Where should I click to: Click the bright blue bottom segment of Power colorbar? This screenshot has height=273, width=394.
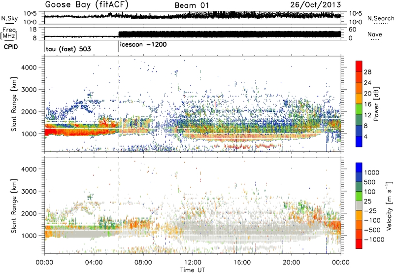click(x=359, y=141)
